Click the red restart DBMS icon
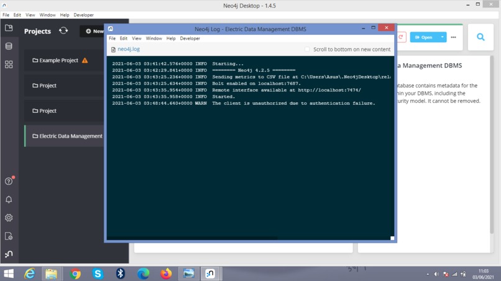Viewport: 501px width, 281px height. click(x=401, y=37)
